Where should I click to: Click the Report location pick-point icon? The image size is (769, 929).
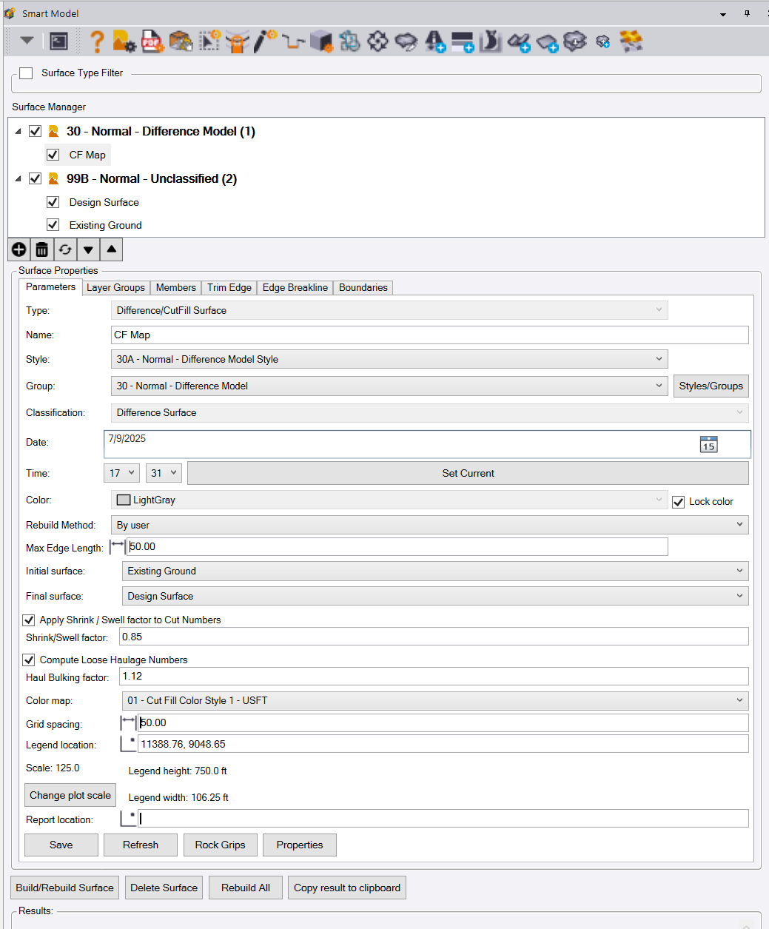tap(129, 819)
